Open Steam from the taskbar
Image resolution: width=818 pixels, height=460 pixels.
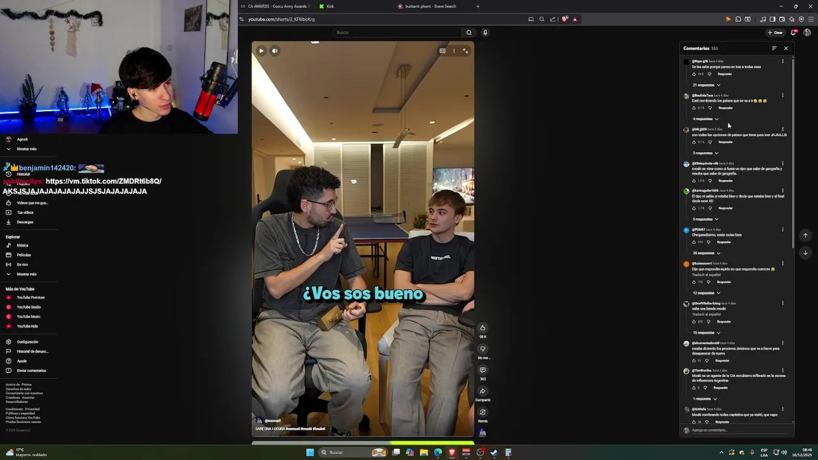tap(494, 452)
